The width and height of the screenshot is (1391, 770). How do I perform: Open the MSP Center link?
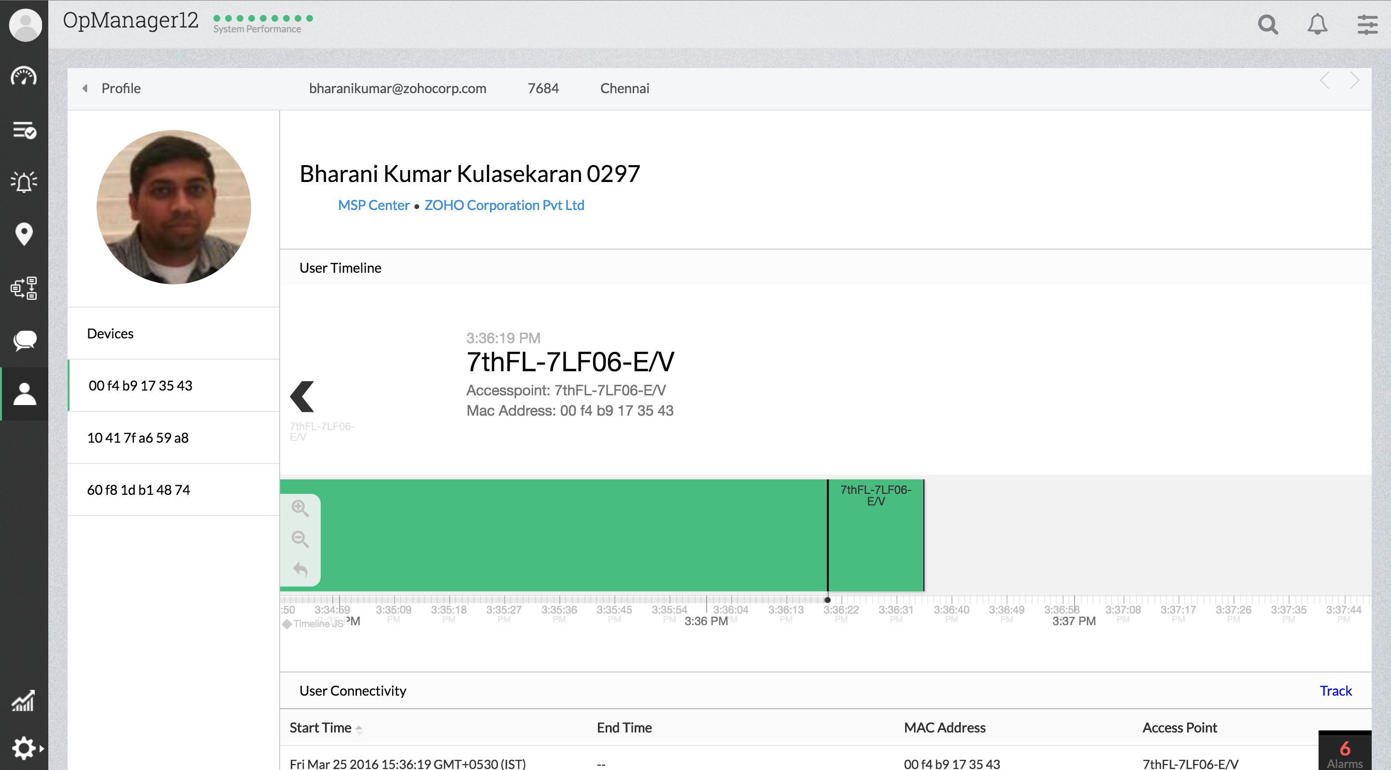(374, 205)
